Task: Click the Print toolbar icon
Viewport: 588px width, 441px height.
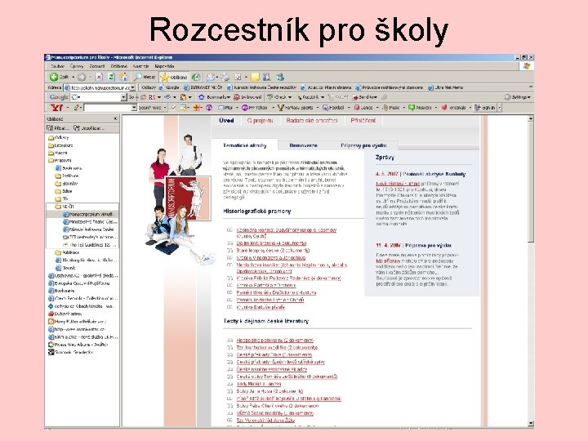Action: click(225, 77)
